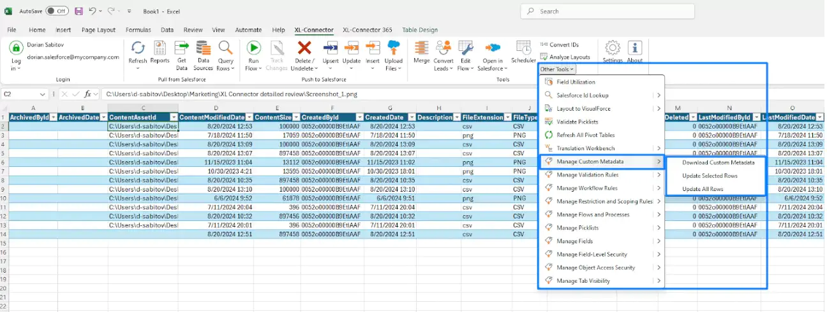Click the Log in lock icon
The height and width of the screenshot is (312, 827).
point(17,48)
